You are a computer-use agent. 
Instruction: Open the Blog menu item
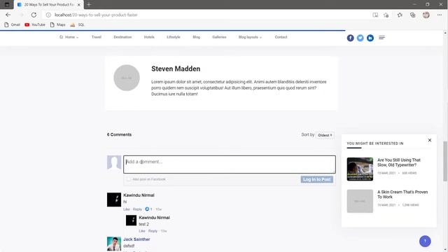click(x=196, y=37)
